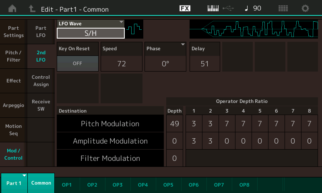
Task: Open the settings gear icon
Action: click(305, 8)
